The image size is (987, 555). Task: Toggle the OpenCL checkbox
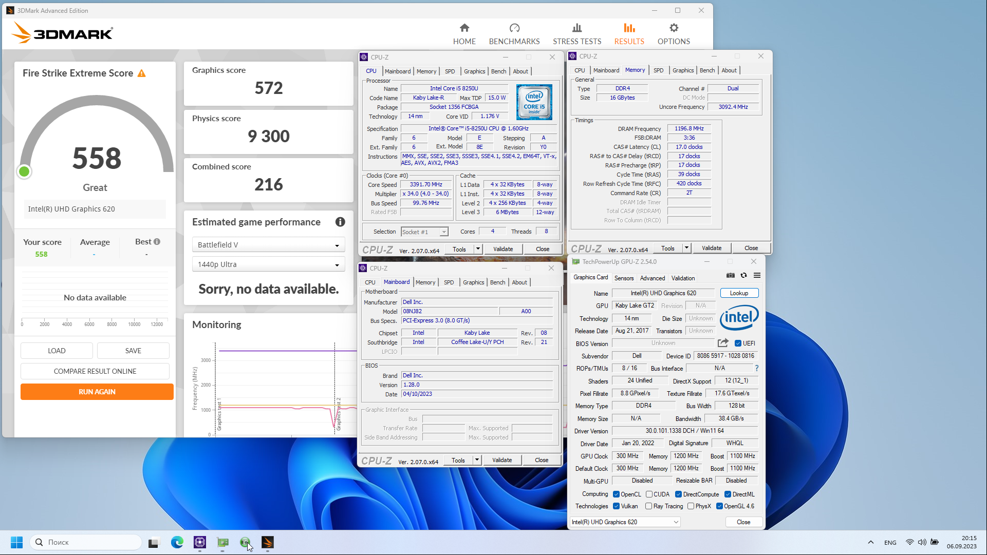point(616,494)
